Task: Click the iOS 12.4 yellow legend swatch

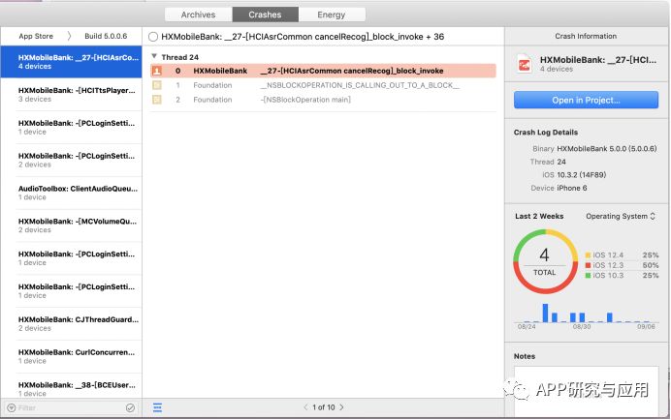Action: (x=588, y=255)
